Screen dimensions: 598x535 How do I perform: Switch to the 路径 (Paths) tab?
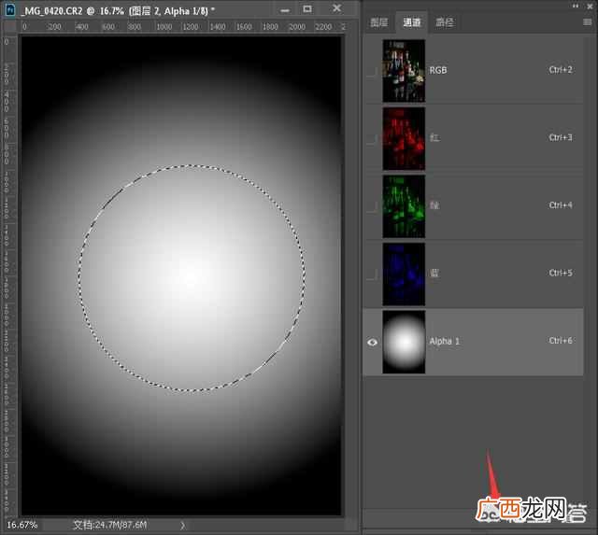(x=445, y=22)
